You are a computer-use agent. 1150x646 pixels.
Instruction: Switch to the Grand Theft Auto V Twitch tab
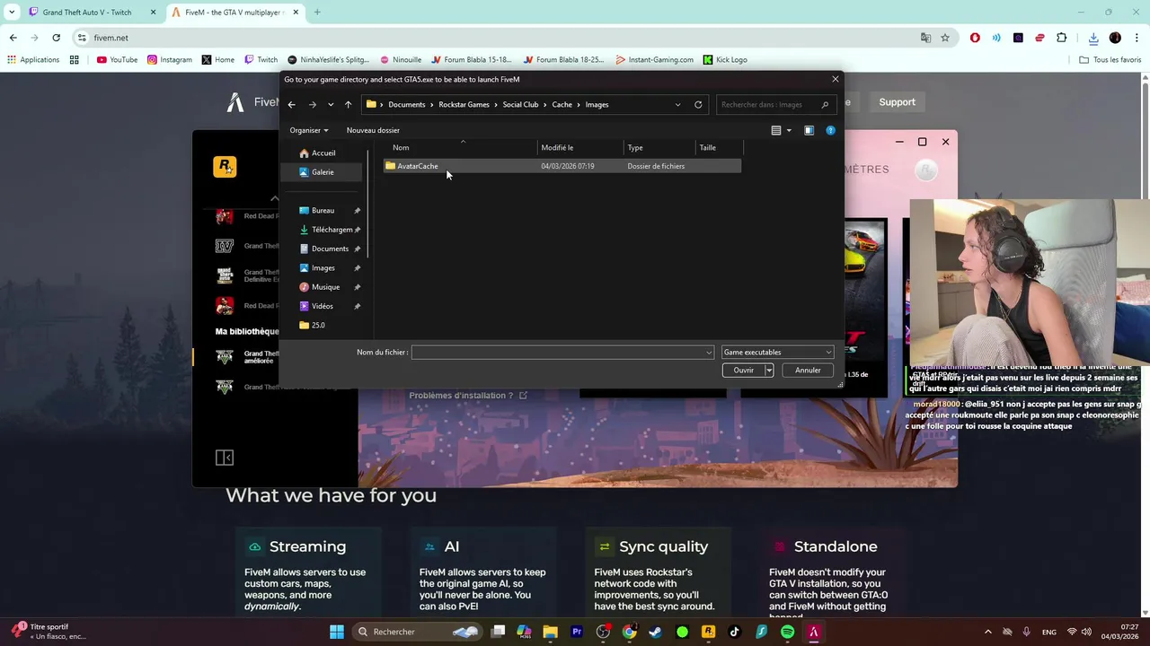pos(87,13)
